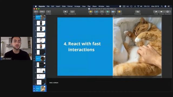
Task: Collapse the slide 13 group triangle
Action: tap(34, 17)
